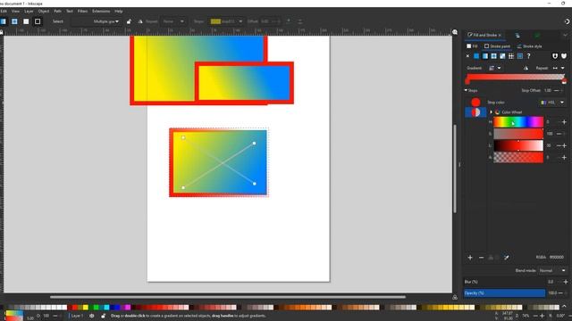Open the Gradient selector dropdown in panel

tap(494, 68)
